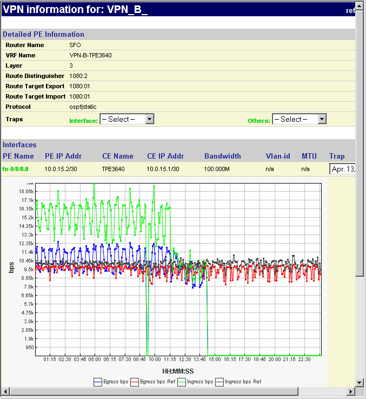Open the Interface traps dropdown
The width and height of the screenshot is (366, 399).
[127, 119]
